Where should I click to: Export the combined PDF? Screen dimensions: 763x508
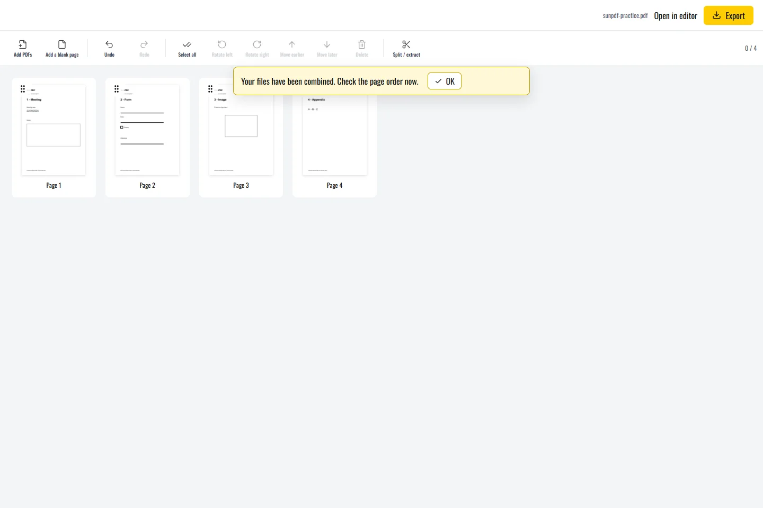[x=729, y=15]
